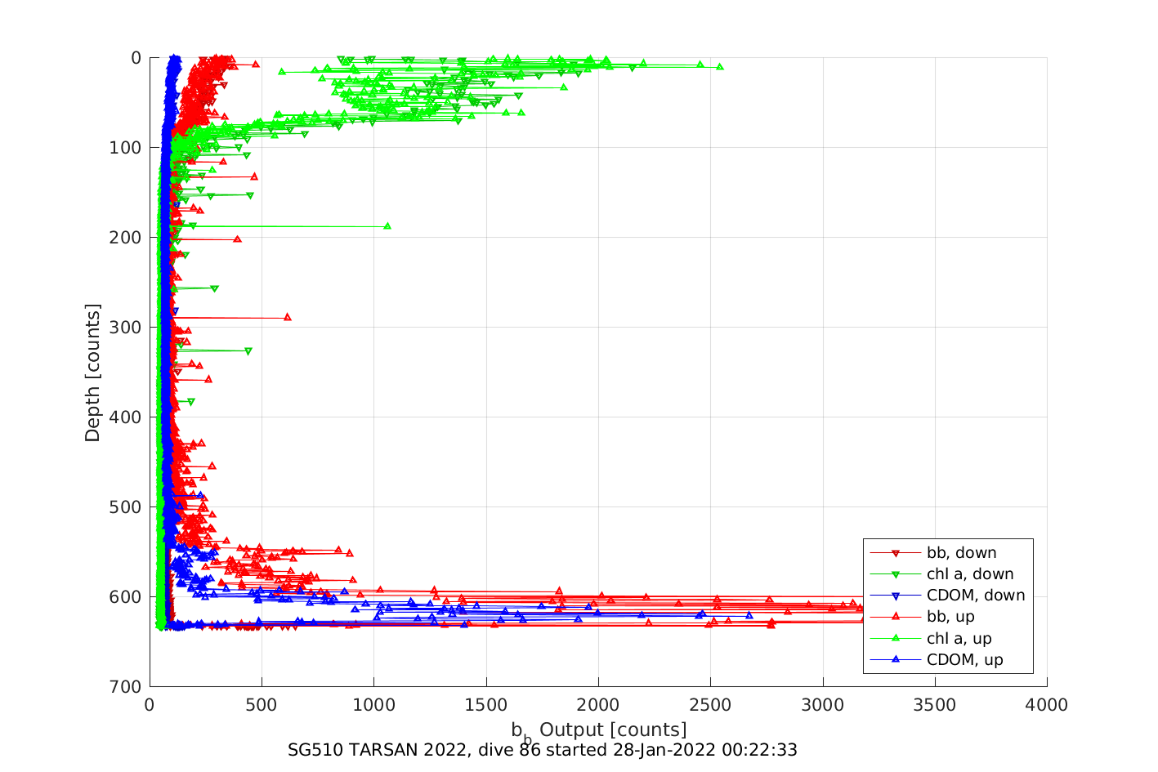
Task: Click the x-axis tick label 500
Action: tap(262, 705)
